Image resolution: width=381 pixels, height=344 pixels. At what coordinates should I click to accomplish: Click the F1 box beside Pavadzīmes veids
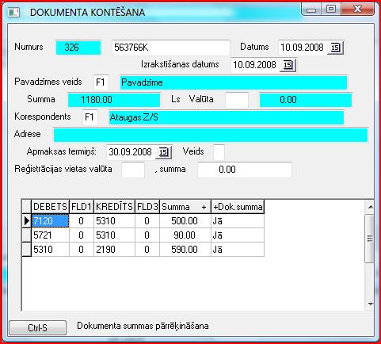click(x=101, y=82)
